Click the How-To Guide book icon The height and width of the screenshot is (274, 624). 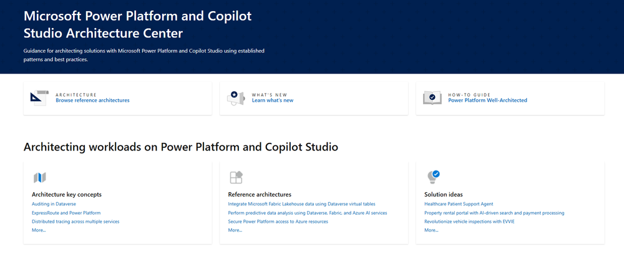432,98
